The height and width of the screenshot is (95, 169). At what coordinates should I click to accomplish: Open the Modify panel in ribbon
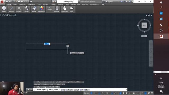pos(11,9)
